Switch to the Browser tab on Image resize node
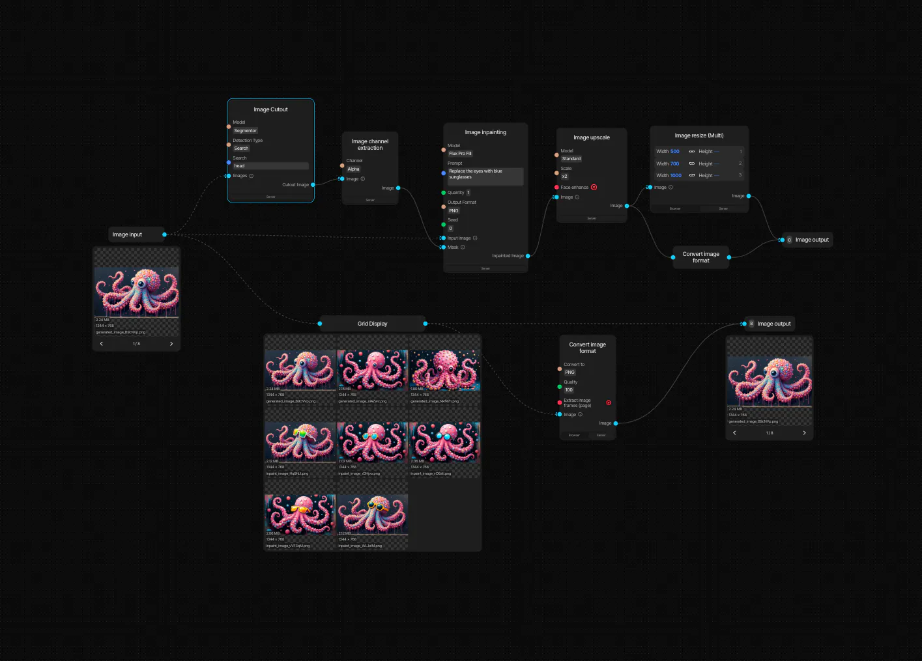 [675, 208]
